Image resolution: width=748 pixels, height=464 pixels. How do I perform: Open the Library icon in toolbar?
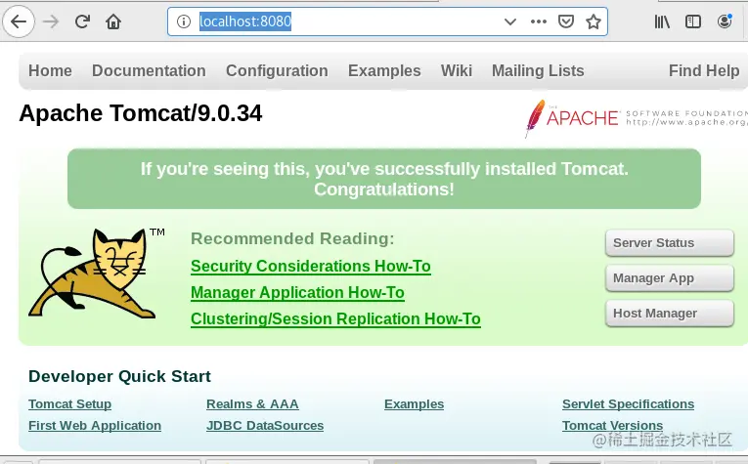(x=662, y=21)
